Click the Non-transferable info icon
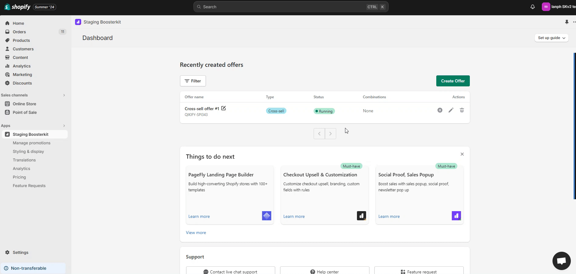576x274 pixels. click(6, 268)
